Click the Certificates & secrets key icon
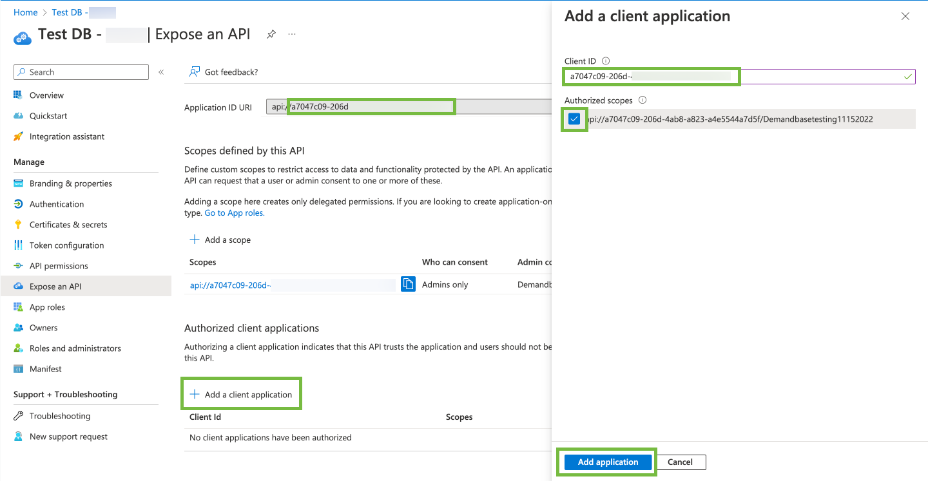Screen dimensions: 928x481 pos(18,225)
